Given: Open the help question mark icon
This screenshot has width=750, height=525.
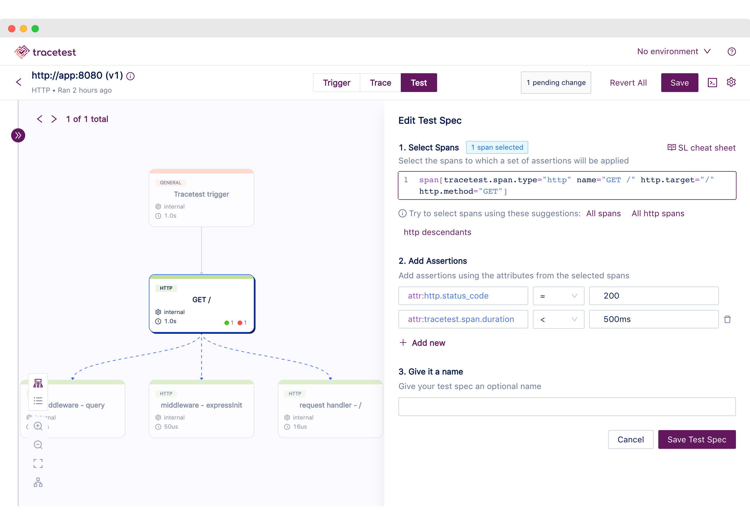Looking at the screenshot, I should pos(731,52).
